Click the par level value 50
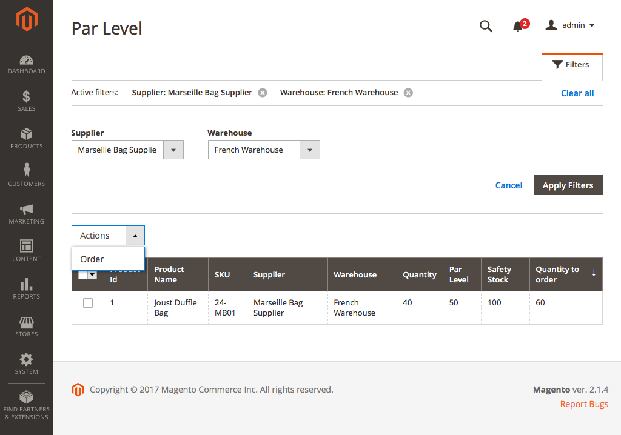 454,303
